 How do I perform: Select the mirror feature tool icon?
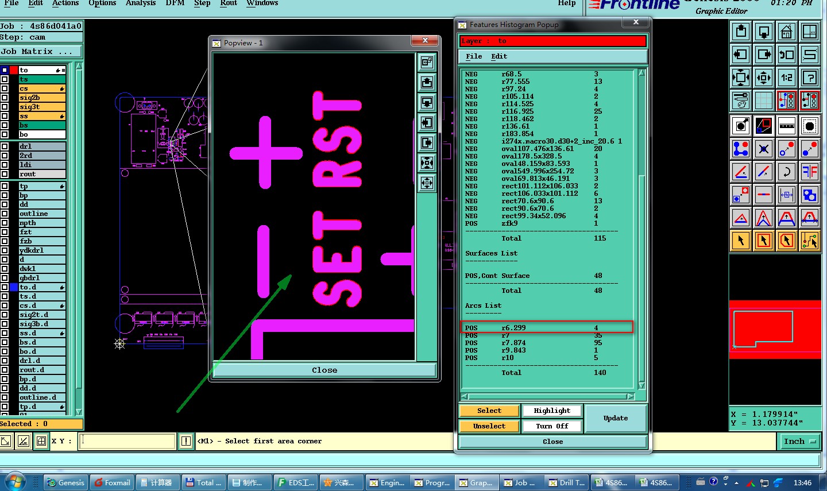(810, 171)
